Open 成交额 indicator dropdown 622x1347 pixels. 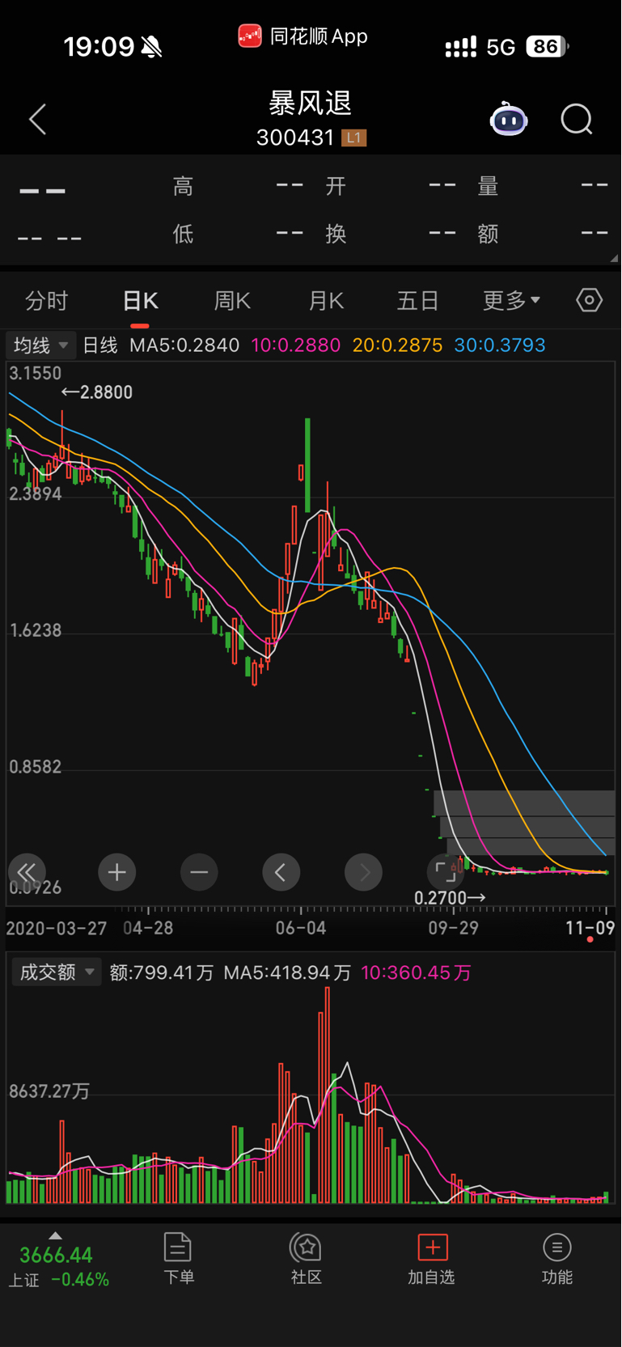pos(57,972)
